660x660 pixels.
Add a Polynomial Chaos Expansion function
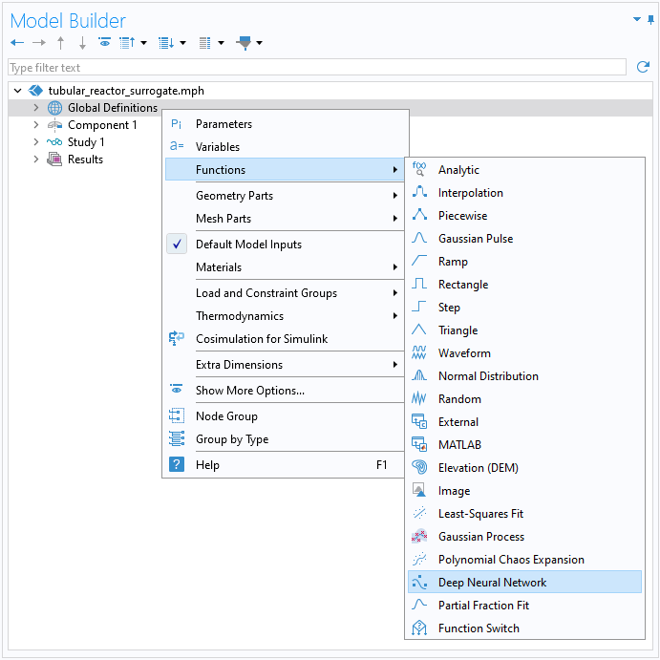click(524, 560)
